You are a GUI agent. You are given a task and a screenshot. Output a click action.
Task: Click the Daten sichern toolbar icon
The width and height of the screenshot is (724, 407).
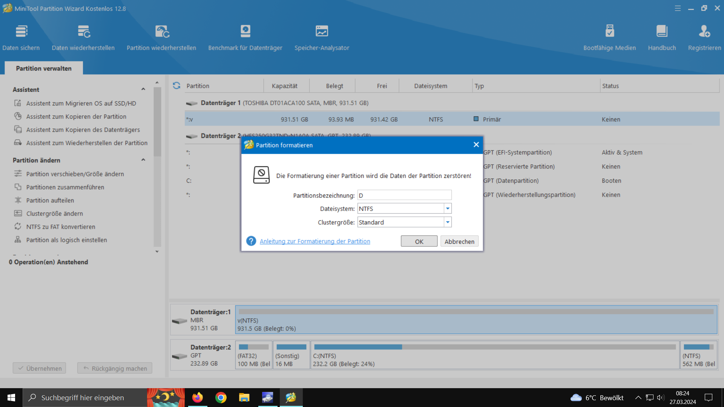click(21, 32)
